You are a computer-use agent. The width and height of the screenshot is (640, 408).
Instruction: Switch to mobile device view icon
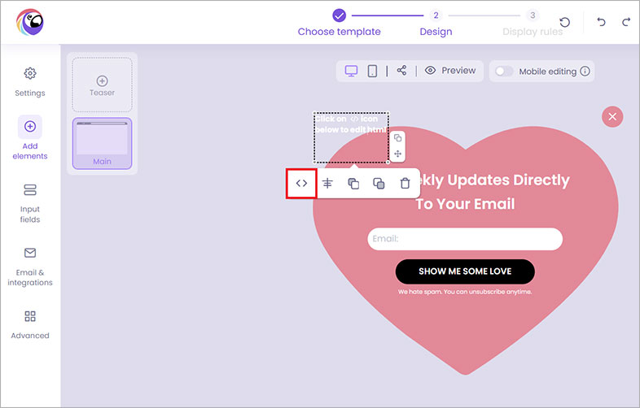[x=372, y=72]
